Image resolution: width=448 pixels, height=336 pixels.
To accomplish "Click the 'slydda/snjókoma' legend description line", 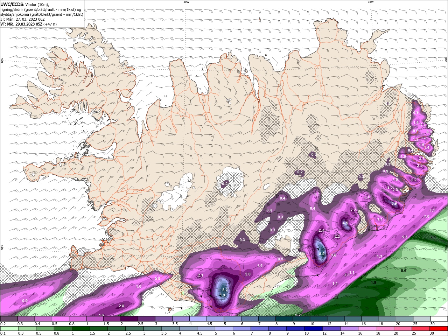I will (x=42, y=14).
